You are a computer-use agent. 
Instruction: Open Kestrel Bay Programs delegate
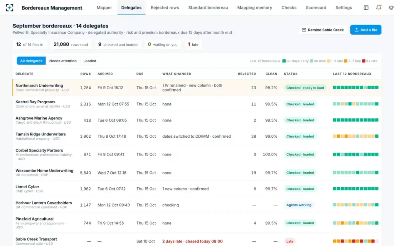point(35,102)
